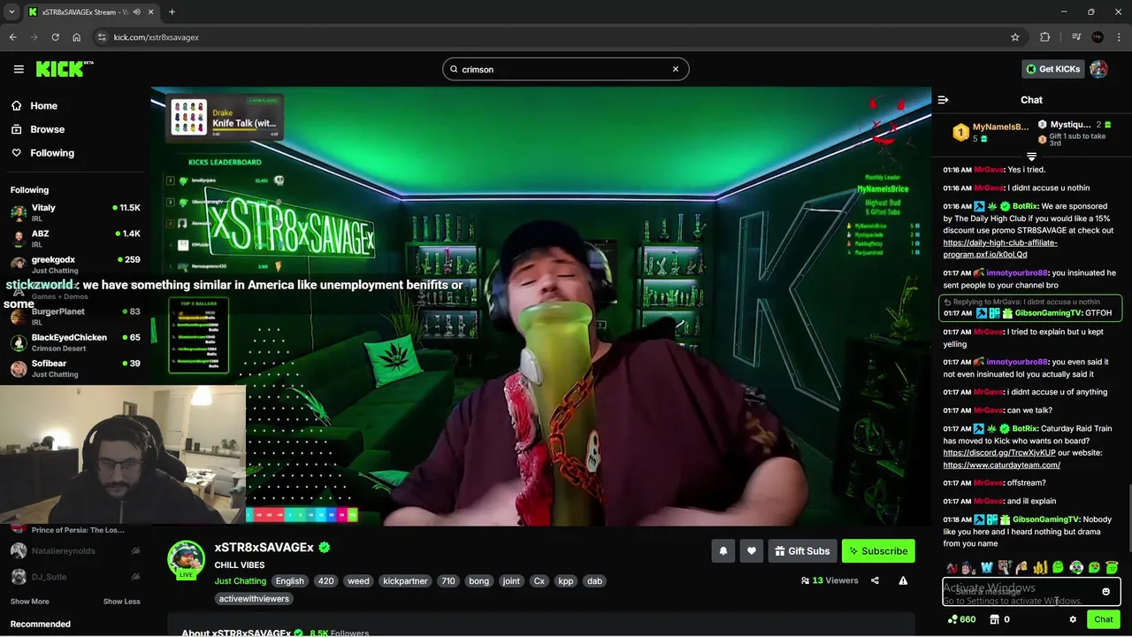Open offline channel DJ_Sutle
The image size is (1132, 637).
click(x=75, y=577)
